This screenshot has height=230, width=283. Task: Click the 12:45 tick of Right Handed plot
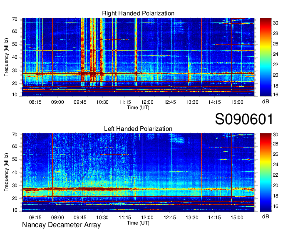pyautogui.click(x=170, y=102)
